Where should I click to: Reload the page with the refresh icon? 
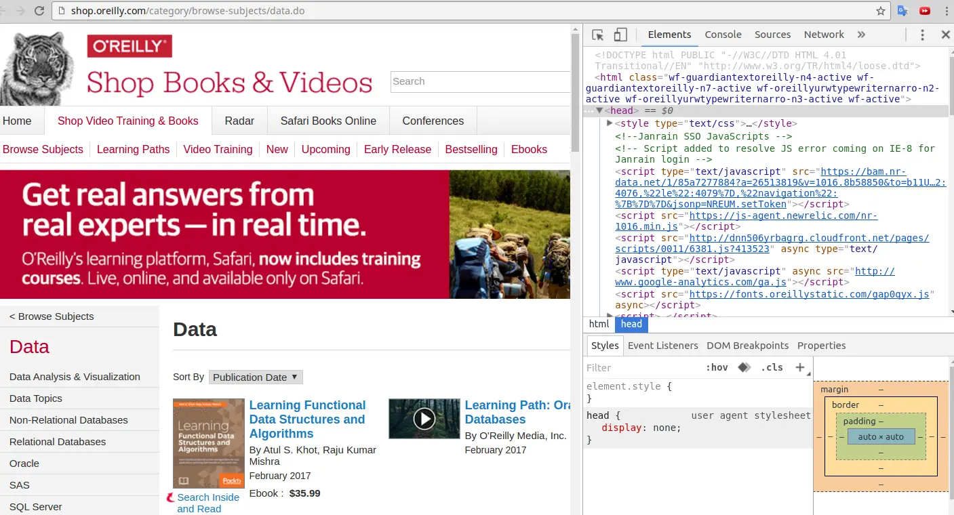click(39, 11)
